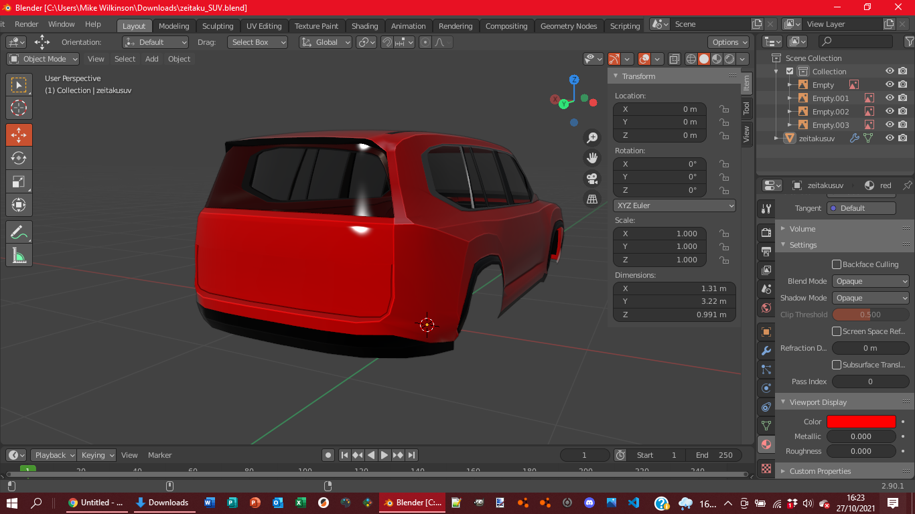
Task: Click the red viewport Color swatch
Action: (x=861, y=422)
